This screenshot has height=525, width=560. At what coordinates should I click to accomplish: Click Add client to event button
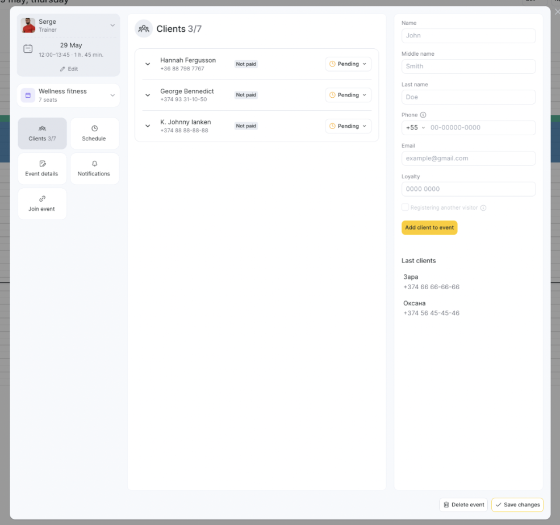tap(429, 228)
